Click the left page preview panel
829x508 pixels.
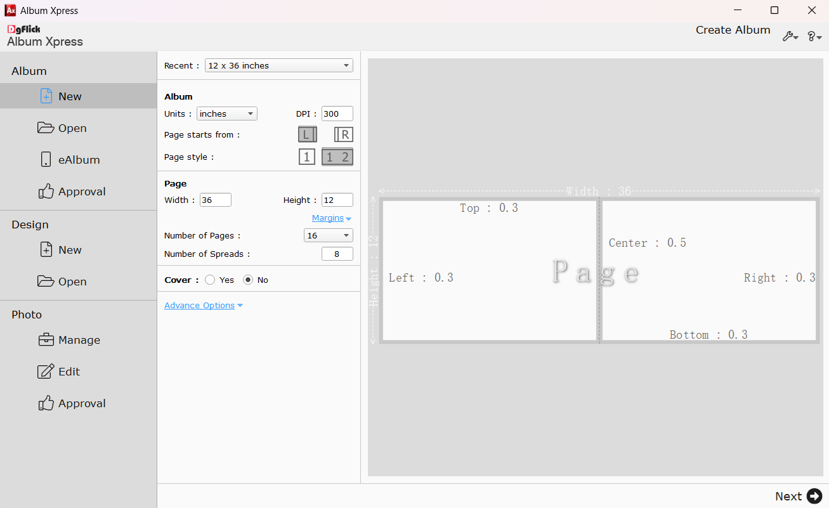point(490,271)
